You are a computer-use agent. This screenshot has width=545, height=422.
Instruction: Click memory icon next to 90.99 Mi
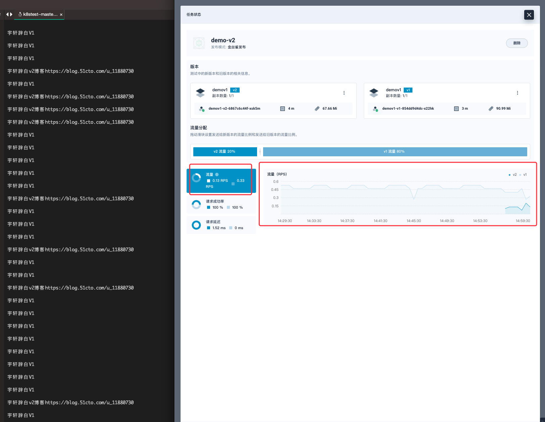point(491,109)
